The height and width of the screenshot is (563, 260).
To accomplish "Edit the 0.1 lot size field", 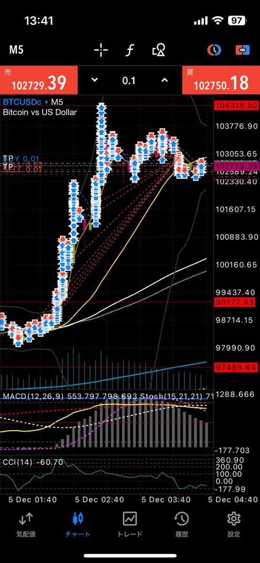I will (x=129, y=81).
